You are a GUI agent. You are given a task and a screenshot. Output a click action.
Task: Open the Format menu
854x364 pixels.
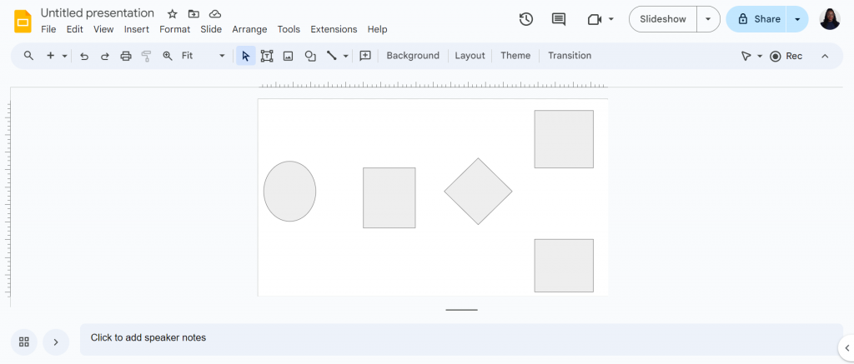(175, 29)
